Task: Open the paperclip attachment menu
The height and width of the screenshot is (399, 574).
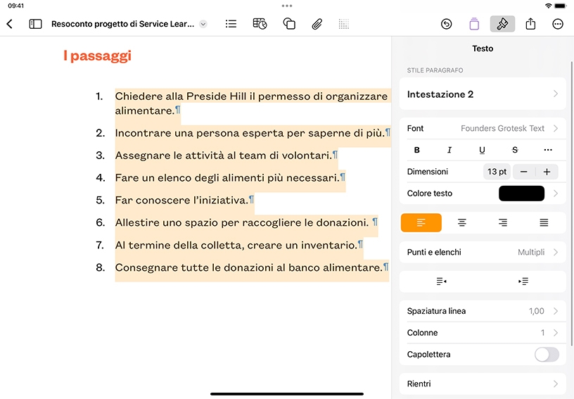Action: pyautogui.click(x=317, y=24)
